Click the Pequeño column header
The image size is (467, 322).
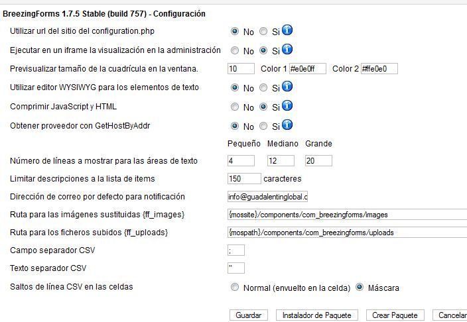244,144
